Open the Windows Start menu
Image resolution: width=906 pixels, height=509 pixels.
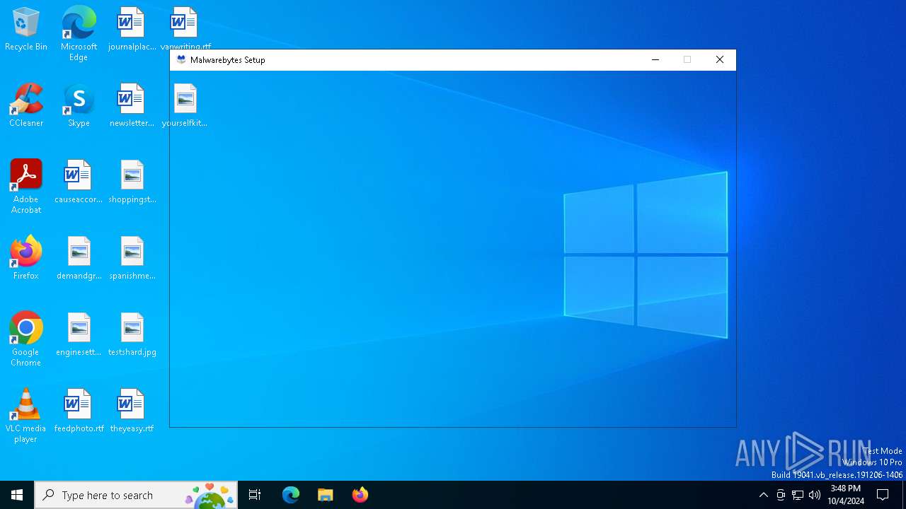tap(17, 495)
